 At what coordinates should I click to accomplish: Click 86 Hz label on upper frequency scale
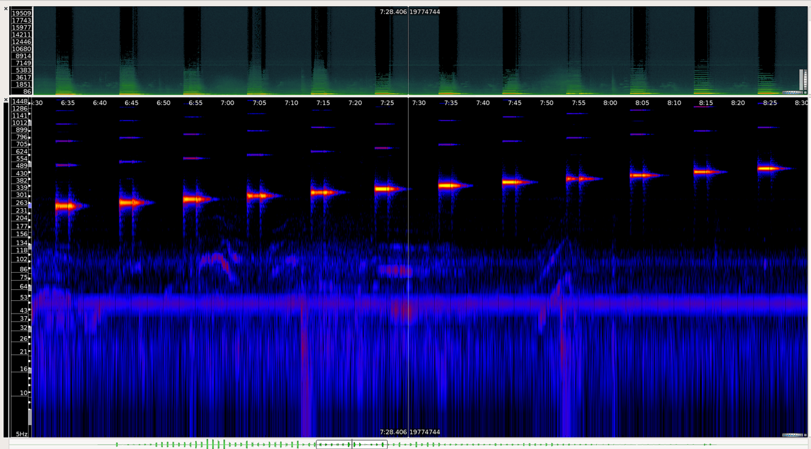click(x=26, y=92)
